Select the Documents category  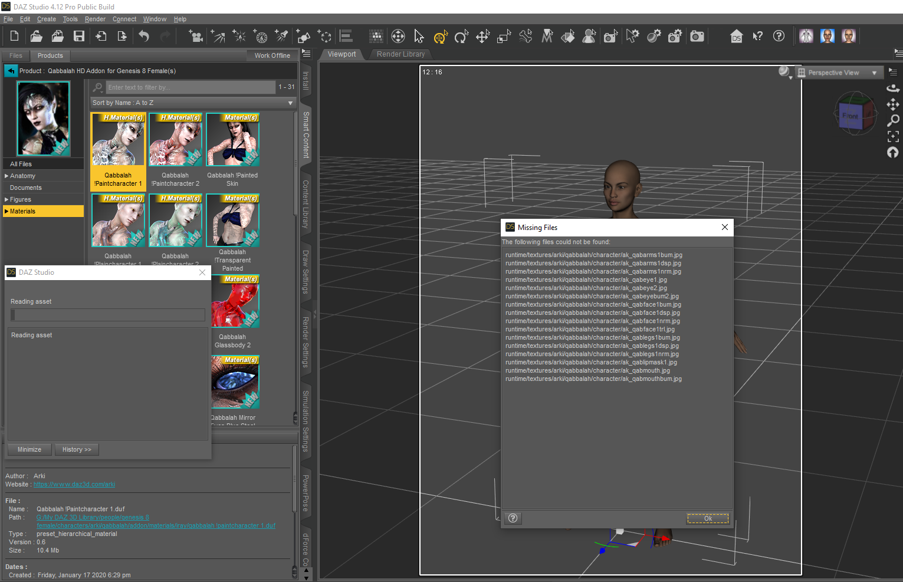43,188
